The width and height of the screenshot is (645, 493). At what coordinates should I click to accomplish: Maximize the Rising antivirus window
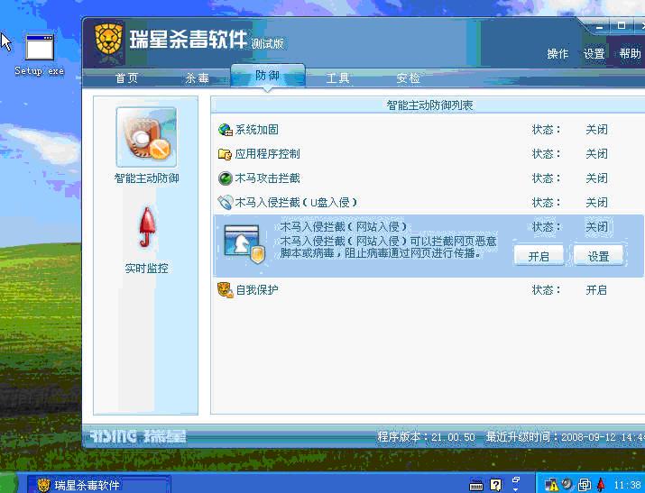[622, 25]
